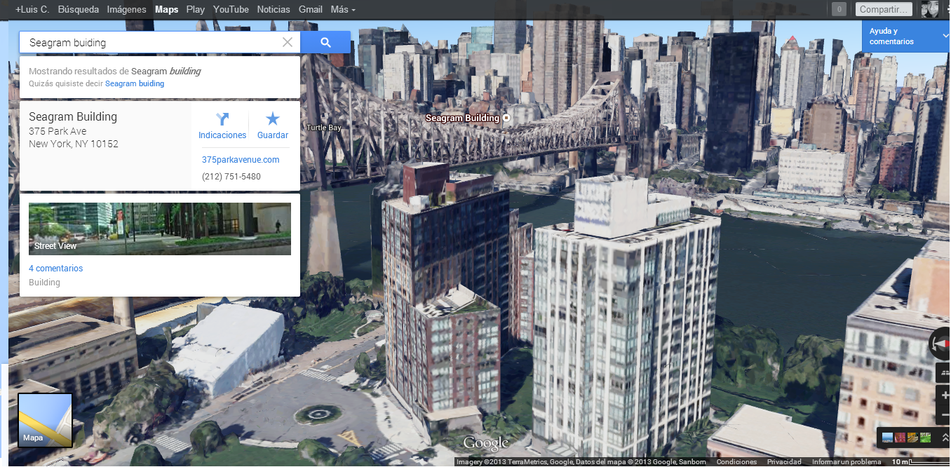Click the Seagram Building title in card
Image resolution: width=951 pixels, height=467 pixels.
click(x=73, y=117)
